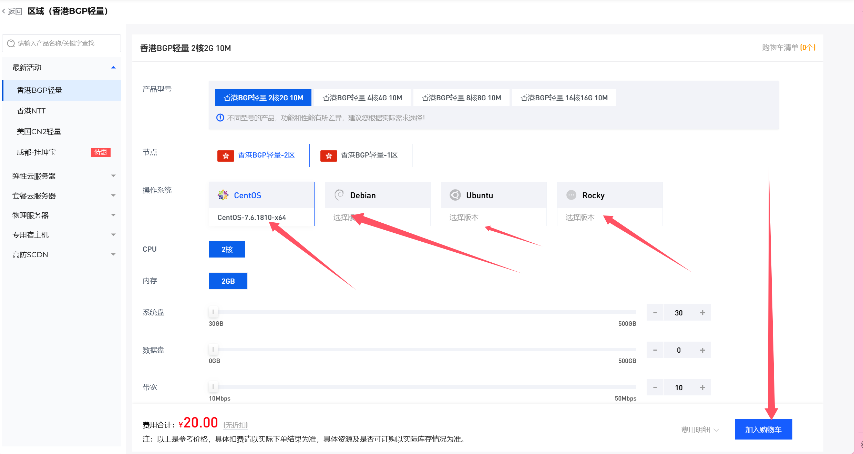Expand 套餐云服务器 menu

point(62,196)
